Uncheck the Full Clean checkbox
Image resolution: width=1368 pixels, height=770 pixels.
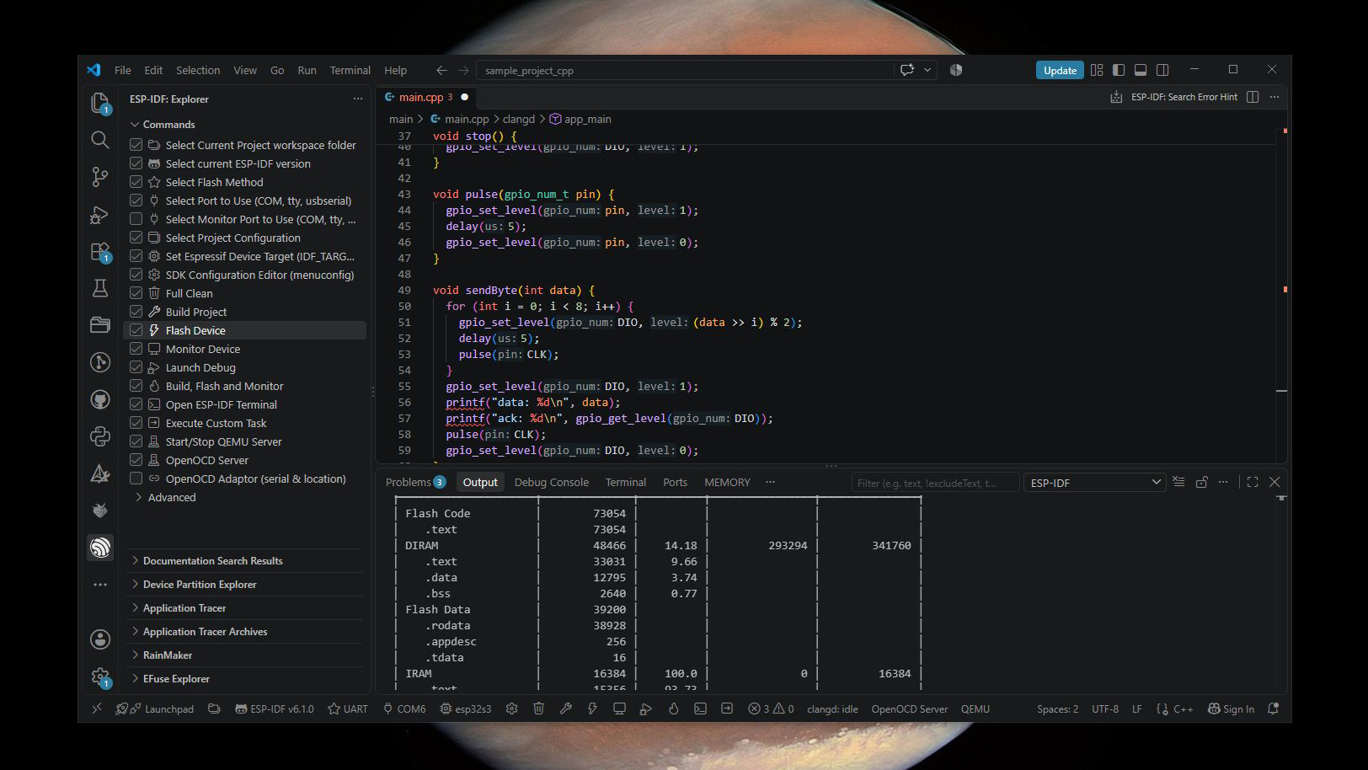[x=136, y=293]
